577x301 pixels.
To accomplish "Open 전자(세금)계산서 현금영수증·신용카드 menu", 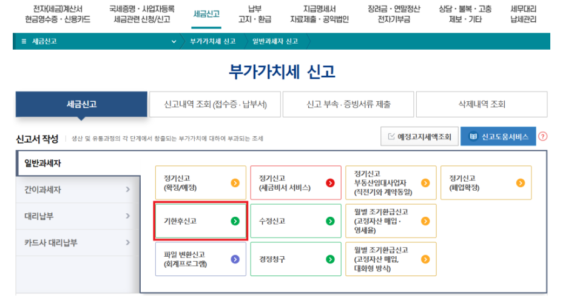I will click(x=58, y=14).
